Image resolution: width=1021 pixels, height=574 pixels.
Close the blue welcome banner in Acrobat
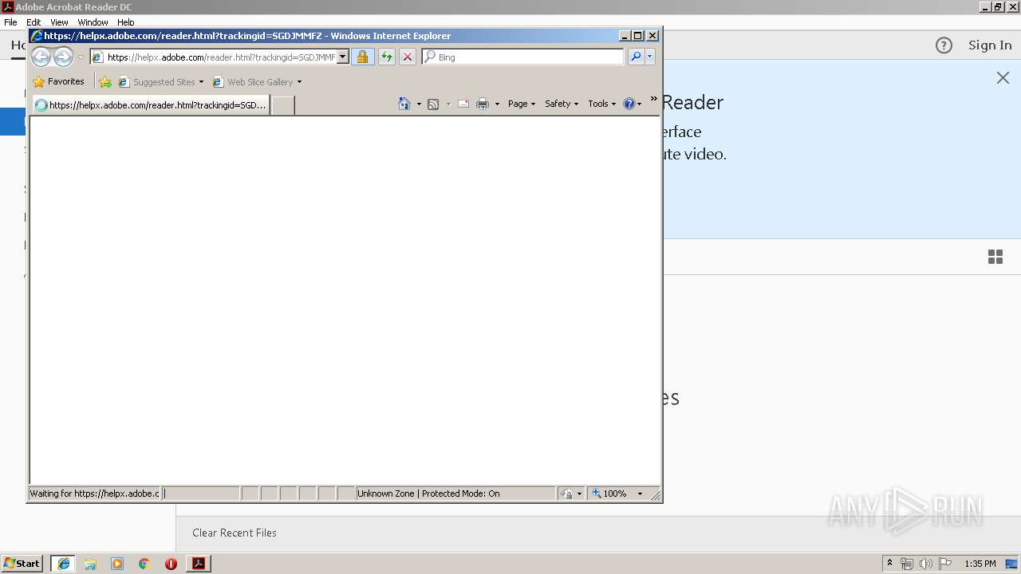point(1003,77)
